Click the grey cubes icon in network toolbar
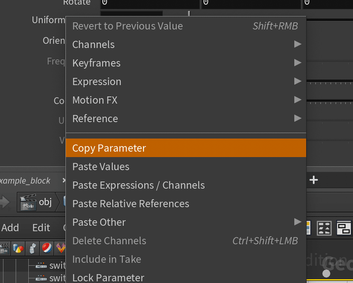 coord(32,249)
